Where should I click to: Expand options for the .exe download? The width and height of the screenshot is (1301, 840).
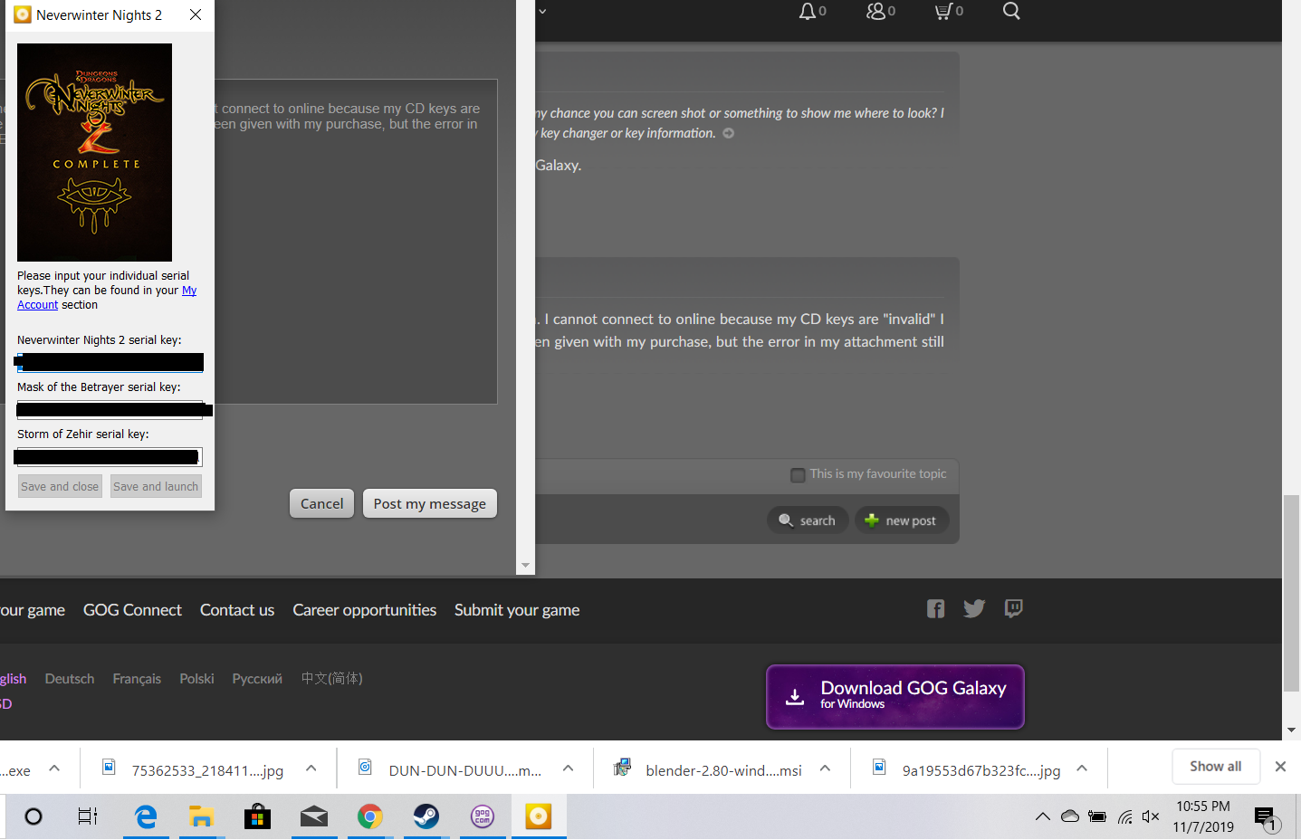54,768
